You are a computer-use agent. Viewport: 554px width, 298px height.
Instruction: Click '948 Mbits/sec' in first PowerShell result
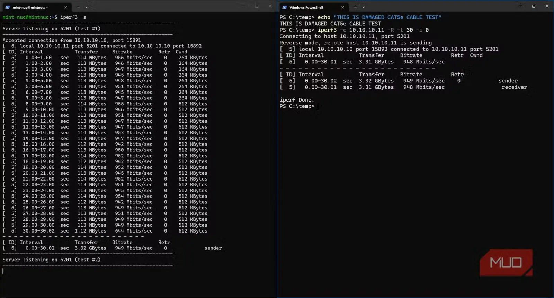click(x=424, y=62)
